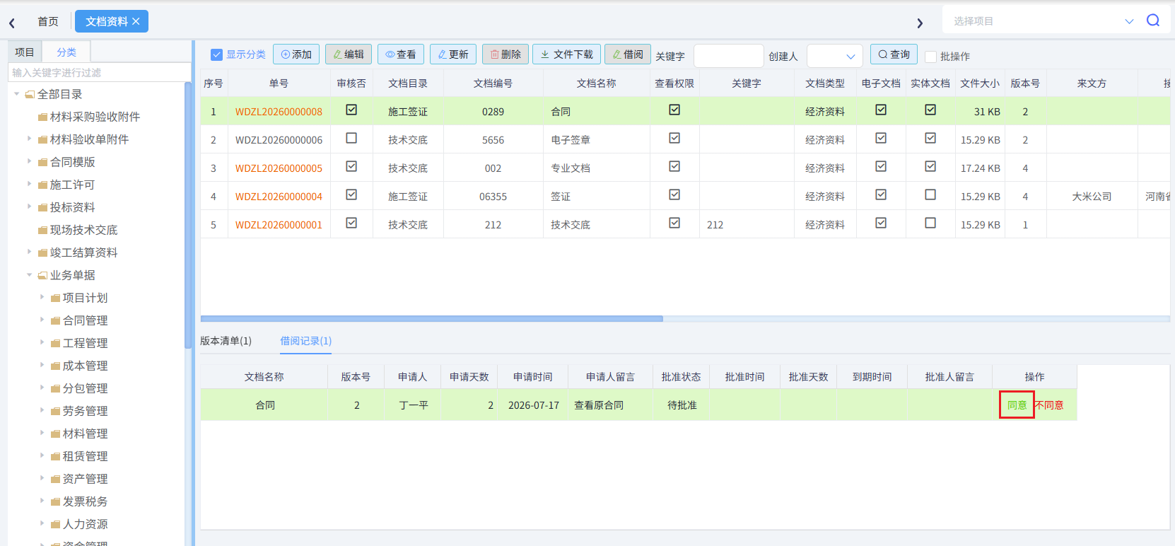The height and width of the screenshot is (546, 1175).
Task: Select the 借阅记录(1) tab
Action: tap(305, 341)
